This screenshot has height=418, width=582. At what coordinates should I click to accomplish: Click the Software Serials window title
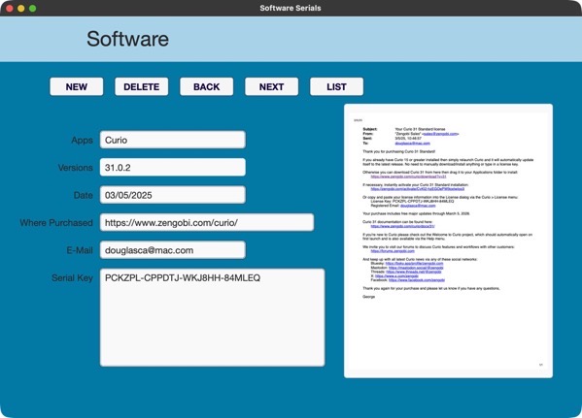pos(291,8)
